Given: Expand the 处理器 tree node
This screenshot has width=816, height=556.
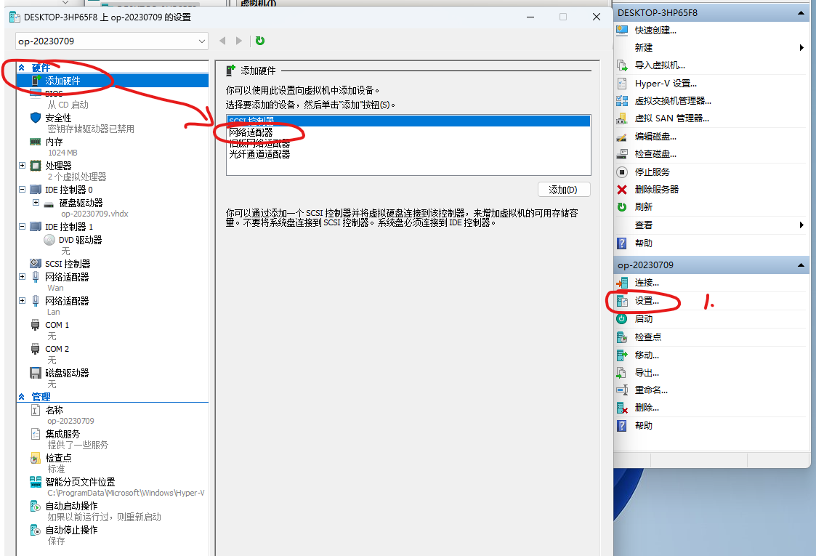Looking at the screenshot, I should click(22, 166).
